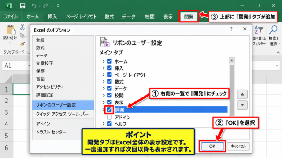This screenshot has height=158, width=282.
Task: Click the Save icon in title bar
Action: point(22,6)
